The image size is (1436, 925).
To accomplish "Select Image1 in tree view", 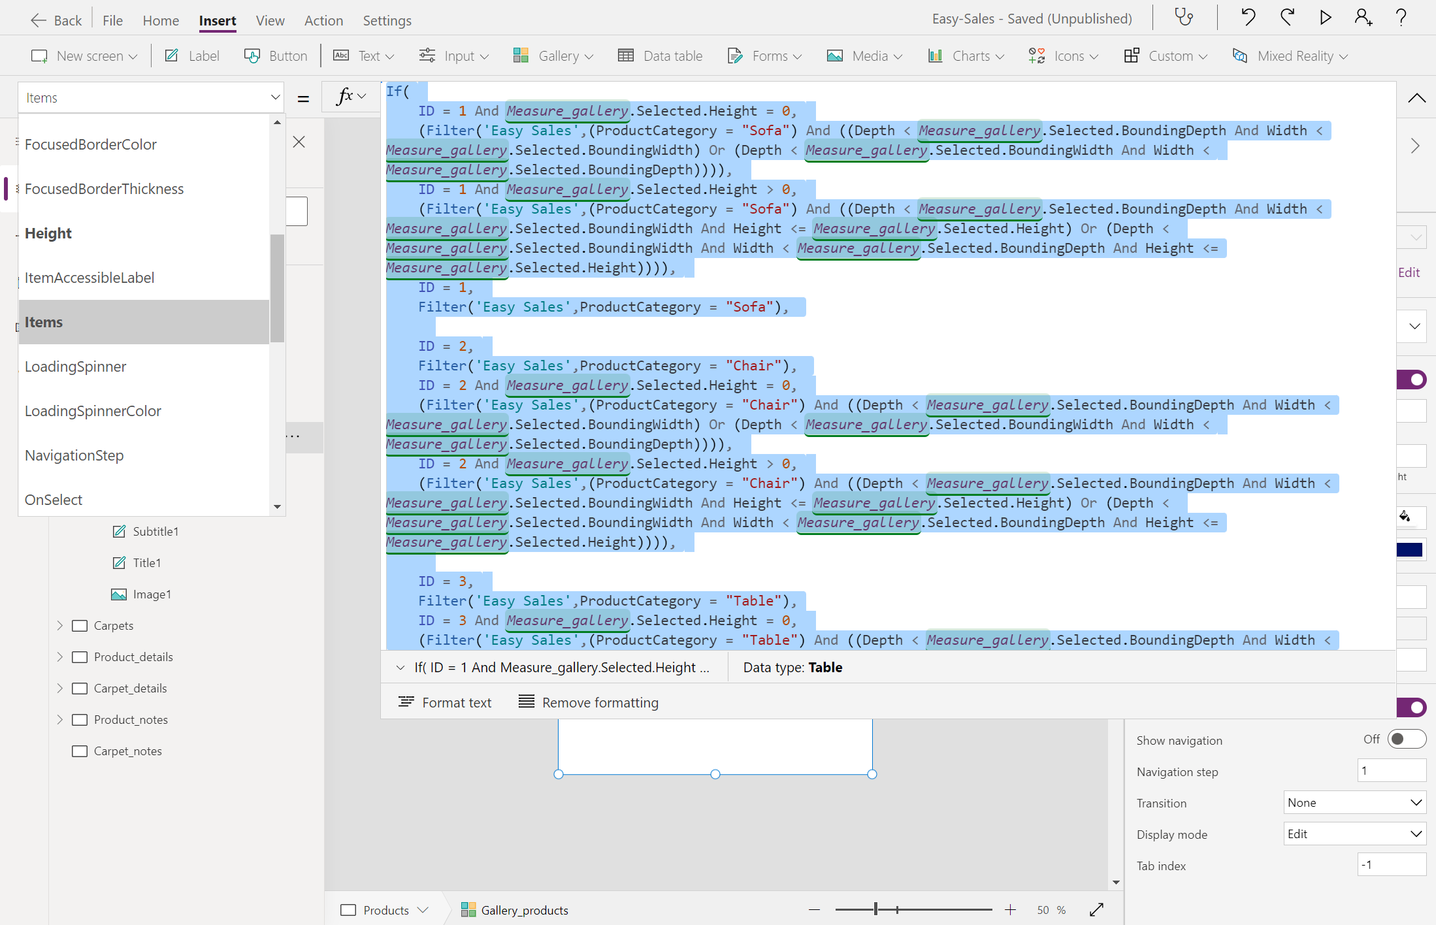I will (x=152, y=594).
